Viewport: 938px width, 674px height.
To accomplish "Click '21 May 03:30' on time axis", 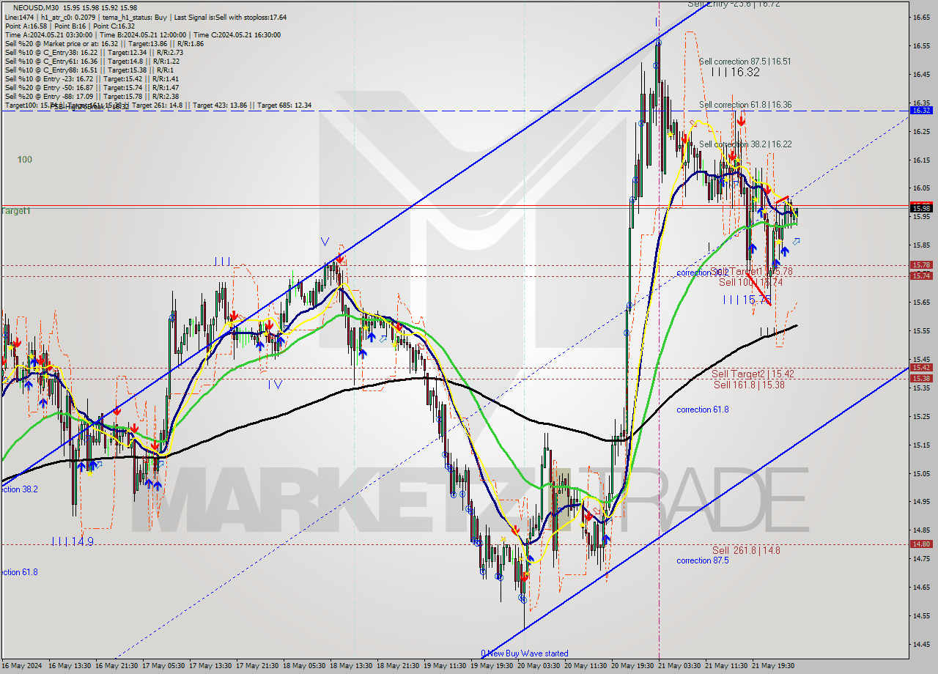I will pos(681,666).
